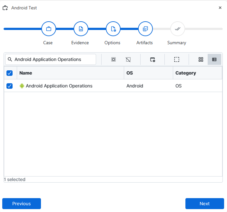This screenshot has height=212, width=227.
Task: Click into the artifact search field
Action: tap(53, 59)
